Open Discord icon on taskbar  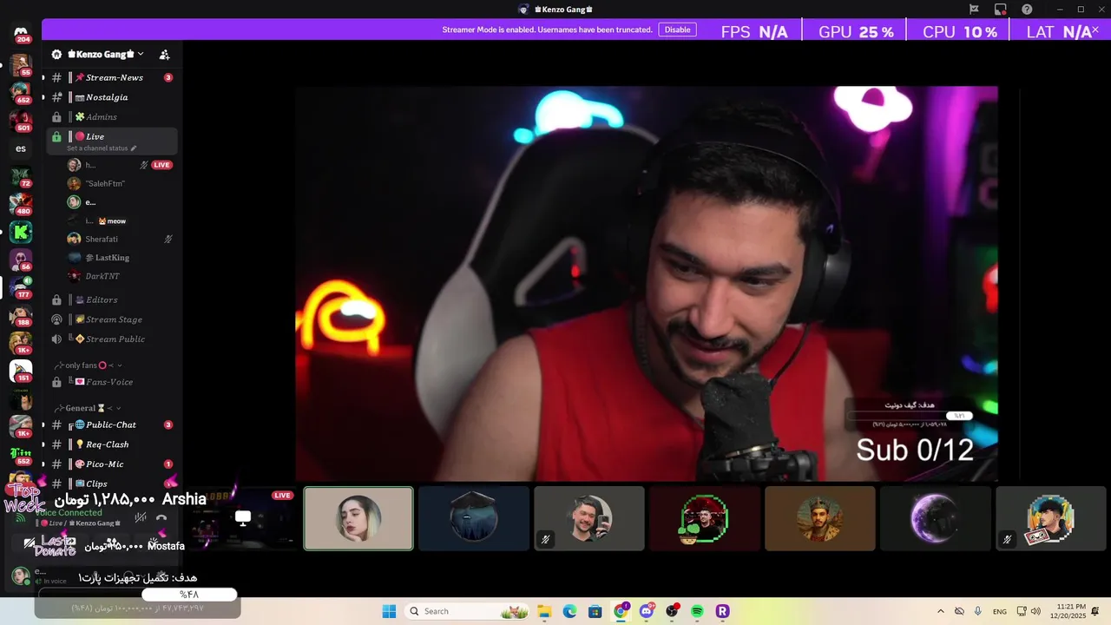pos(647,611)
